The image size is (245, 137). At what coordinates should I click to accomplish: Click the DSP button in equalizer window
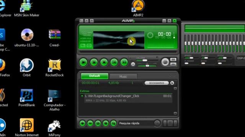point(241,58)
